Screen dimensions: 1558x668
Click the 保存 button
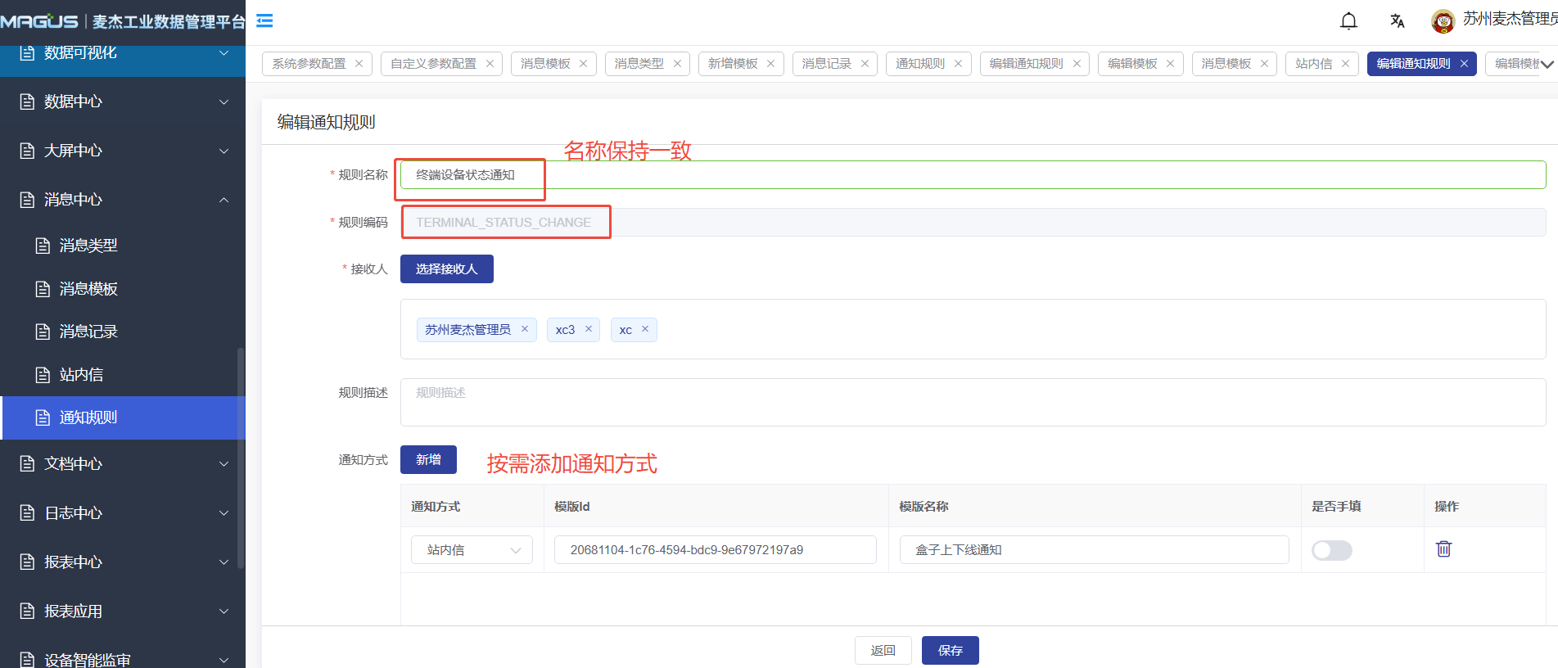(x=950, y=650)
